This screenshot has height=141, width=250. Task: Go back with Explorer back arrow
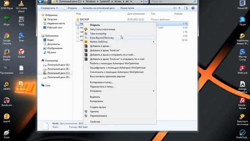coord(41,2)
